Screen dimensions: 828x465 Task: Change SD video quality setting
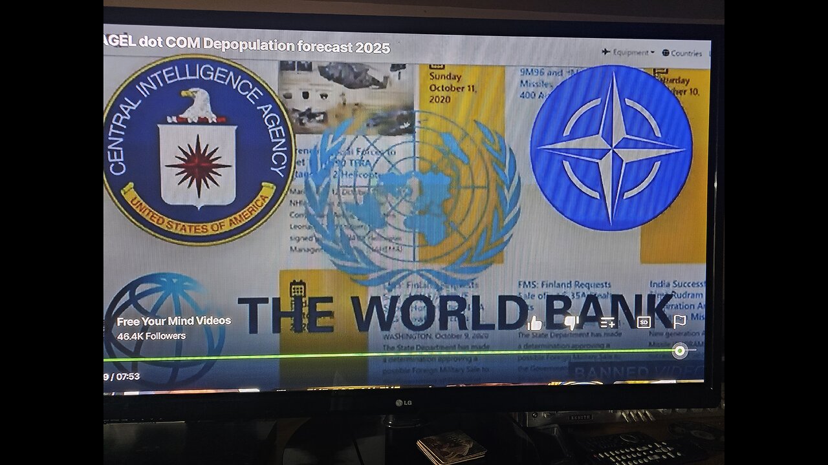click(644, 322)
